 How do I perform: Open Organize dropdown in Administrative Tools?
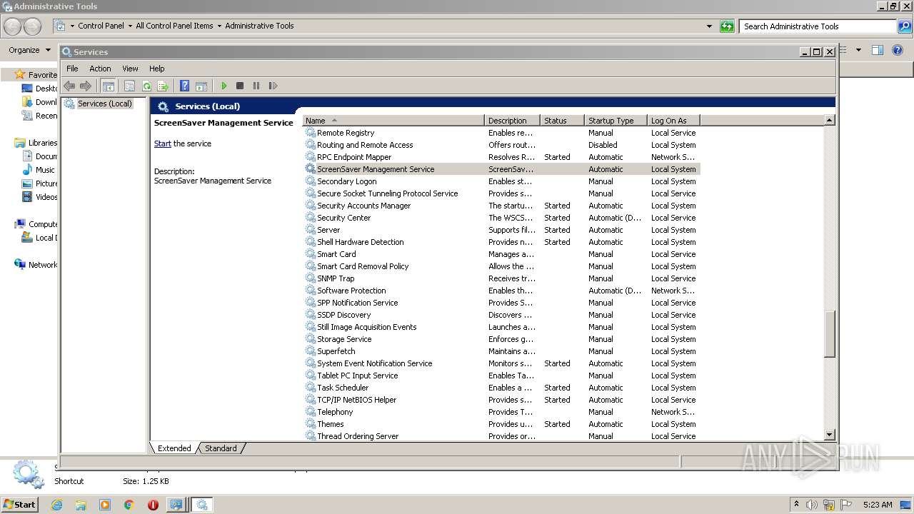[x=29, y=50]
